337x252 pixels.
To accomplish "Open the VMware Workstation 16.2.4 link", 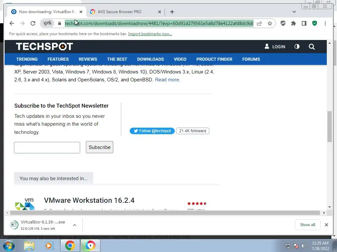I will pos(89,200).
